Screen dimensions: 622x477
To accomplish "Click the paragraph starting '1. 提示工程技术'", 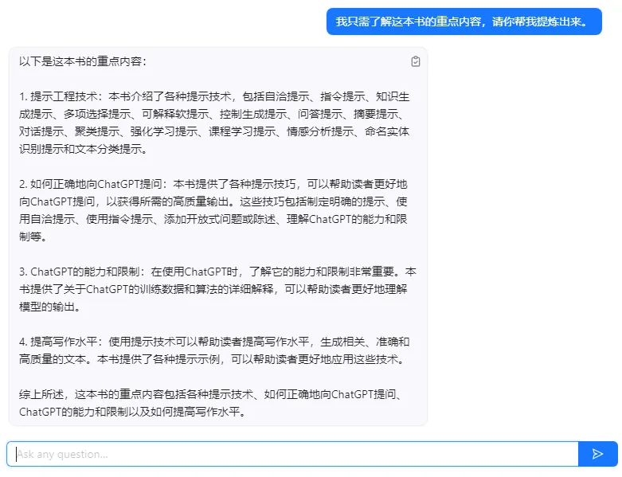I will pyautogui.click(x=214, y=123).
